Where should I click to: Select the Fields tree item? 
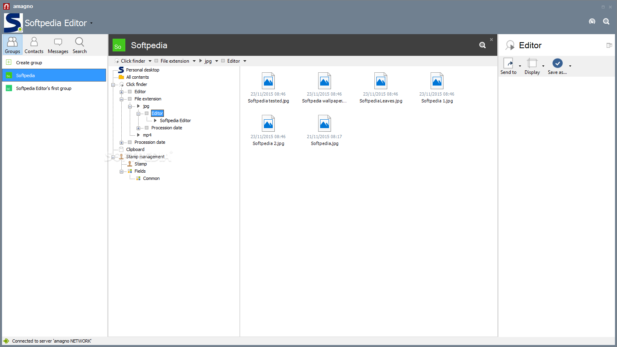pos(140,171)
